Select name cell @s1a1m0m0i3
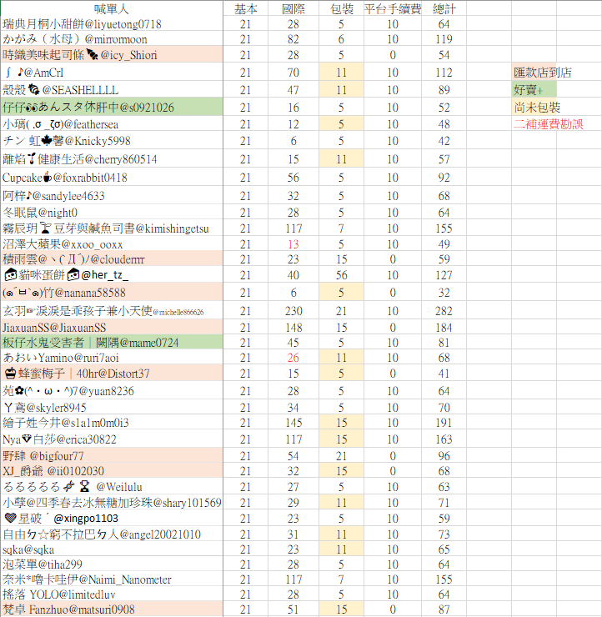Viewport: 602px width, 617px height. click(x=112, y=423)
